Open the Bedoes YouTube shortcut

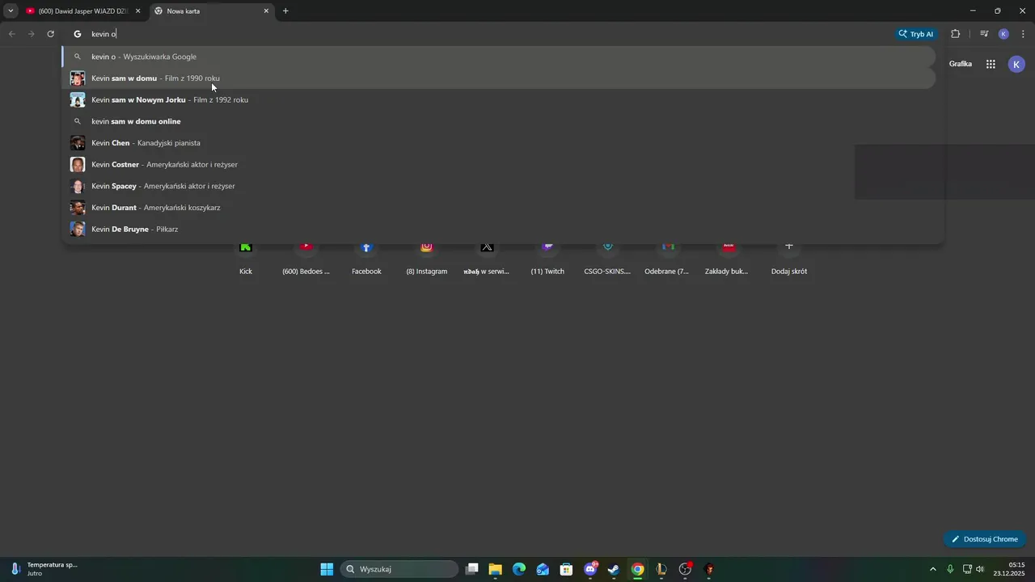click(x=306, y=259)
